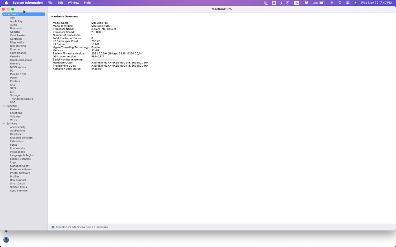396x247 pixels.
Task: Click the Siri icon in the menu bar
Action: click(355, 3)
